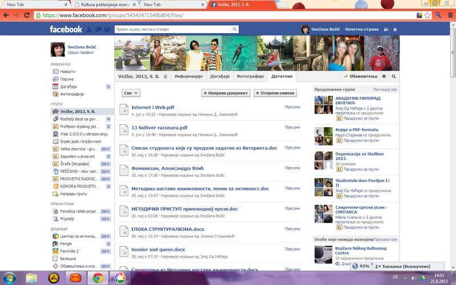This screenshot has height=285, width=456.
Task: Switch to Догађаји tab
Action: [x=219, y=76]
